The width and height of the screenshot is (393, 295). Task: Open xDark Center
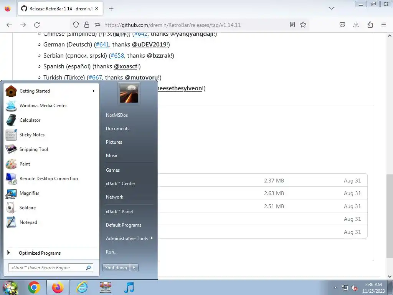pyautogui.click(x=121, y=184)
